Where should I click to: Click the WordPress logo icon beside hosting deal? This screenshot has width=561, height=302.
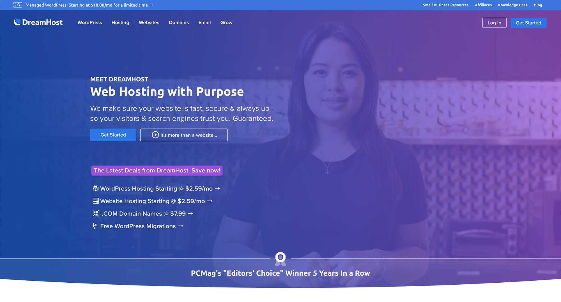click(96, 188)
